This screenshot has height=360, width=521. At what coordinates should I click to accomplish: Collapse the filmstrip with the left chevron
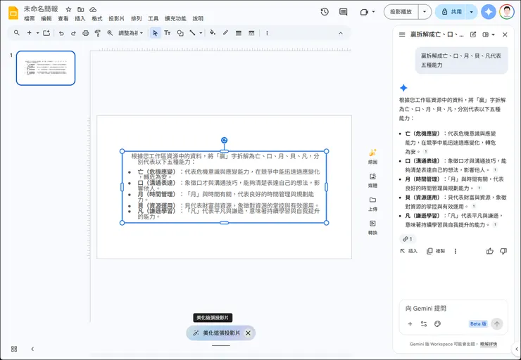point(32,349)
